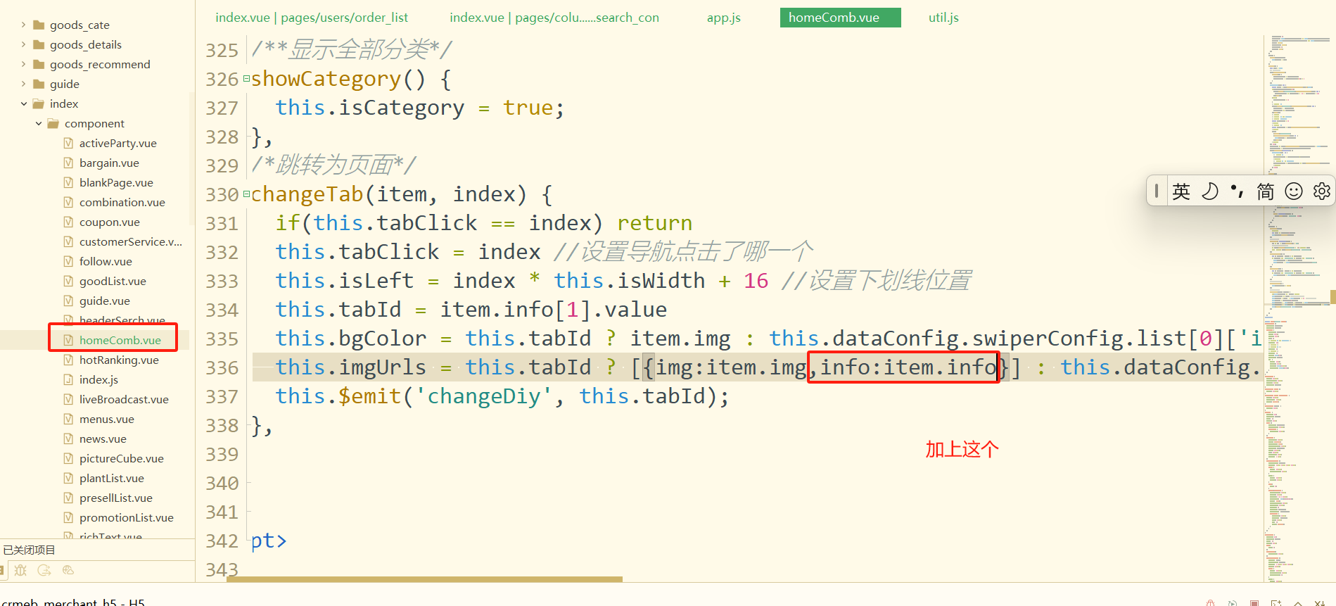Click the number 16 on line 333
The width and height of the screenshot is (1336, 606).
[x=756, y=281]
